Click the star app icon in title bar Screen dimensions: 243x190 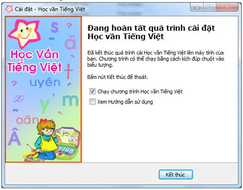click(x=9, y=9)
